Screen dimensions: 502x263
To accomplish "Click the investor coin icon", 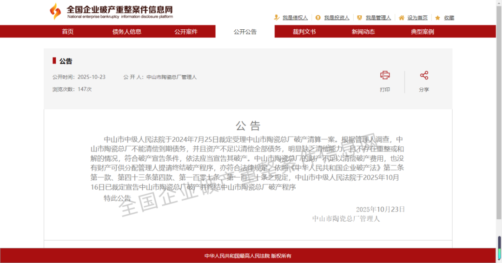I will 318,18.
